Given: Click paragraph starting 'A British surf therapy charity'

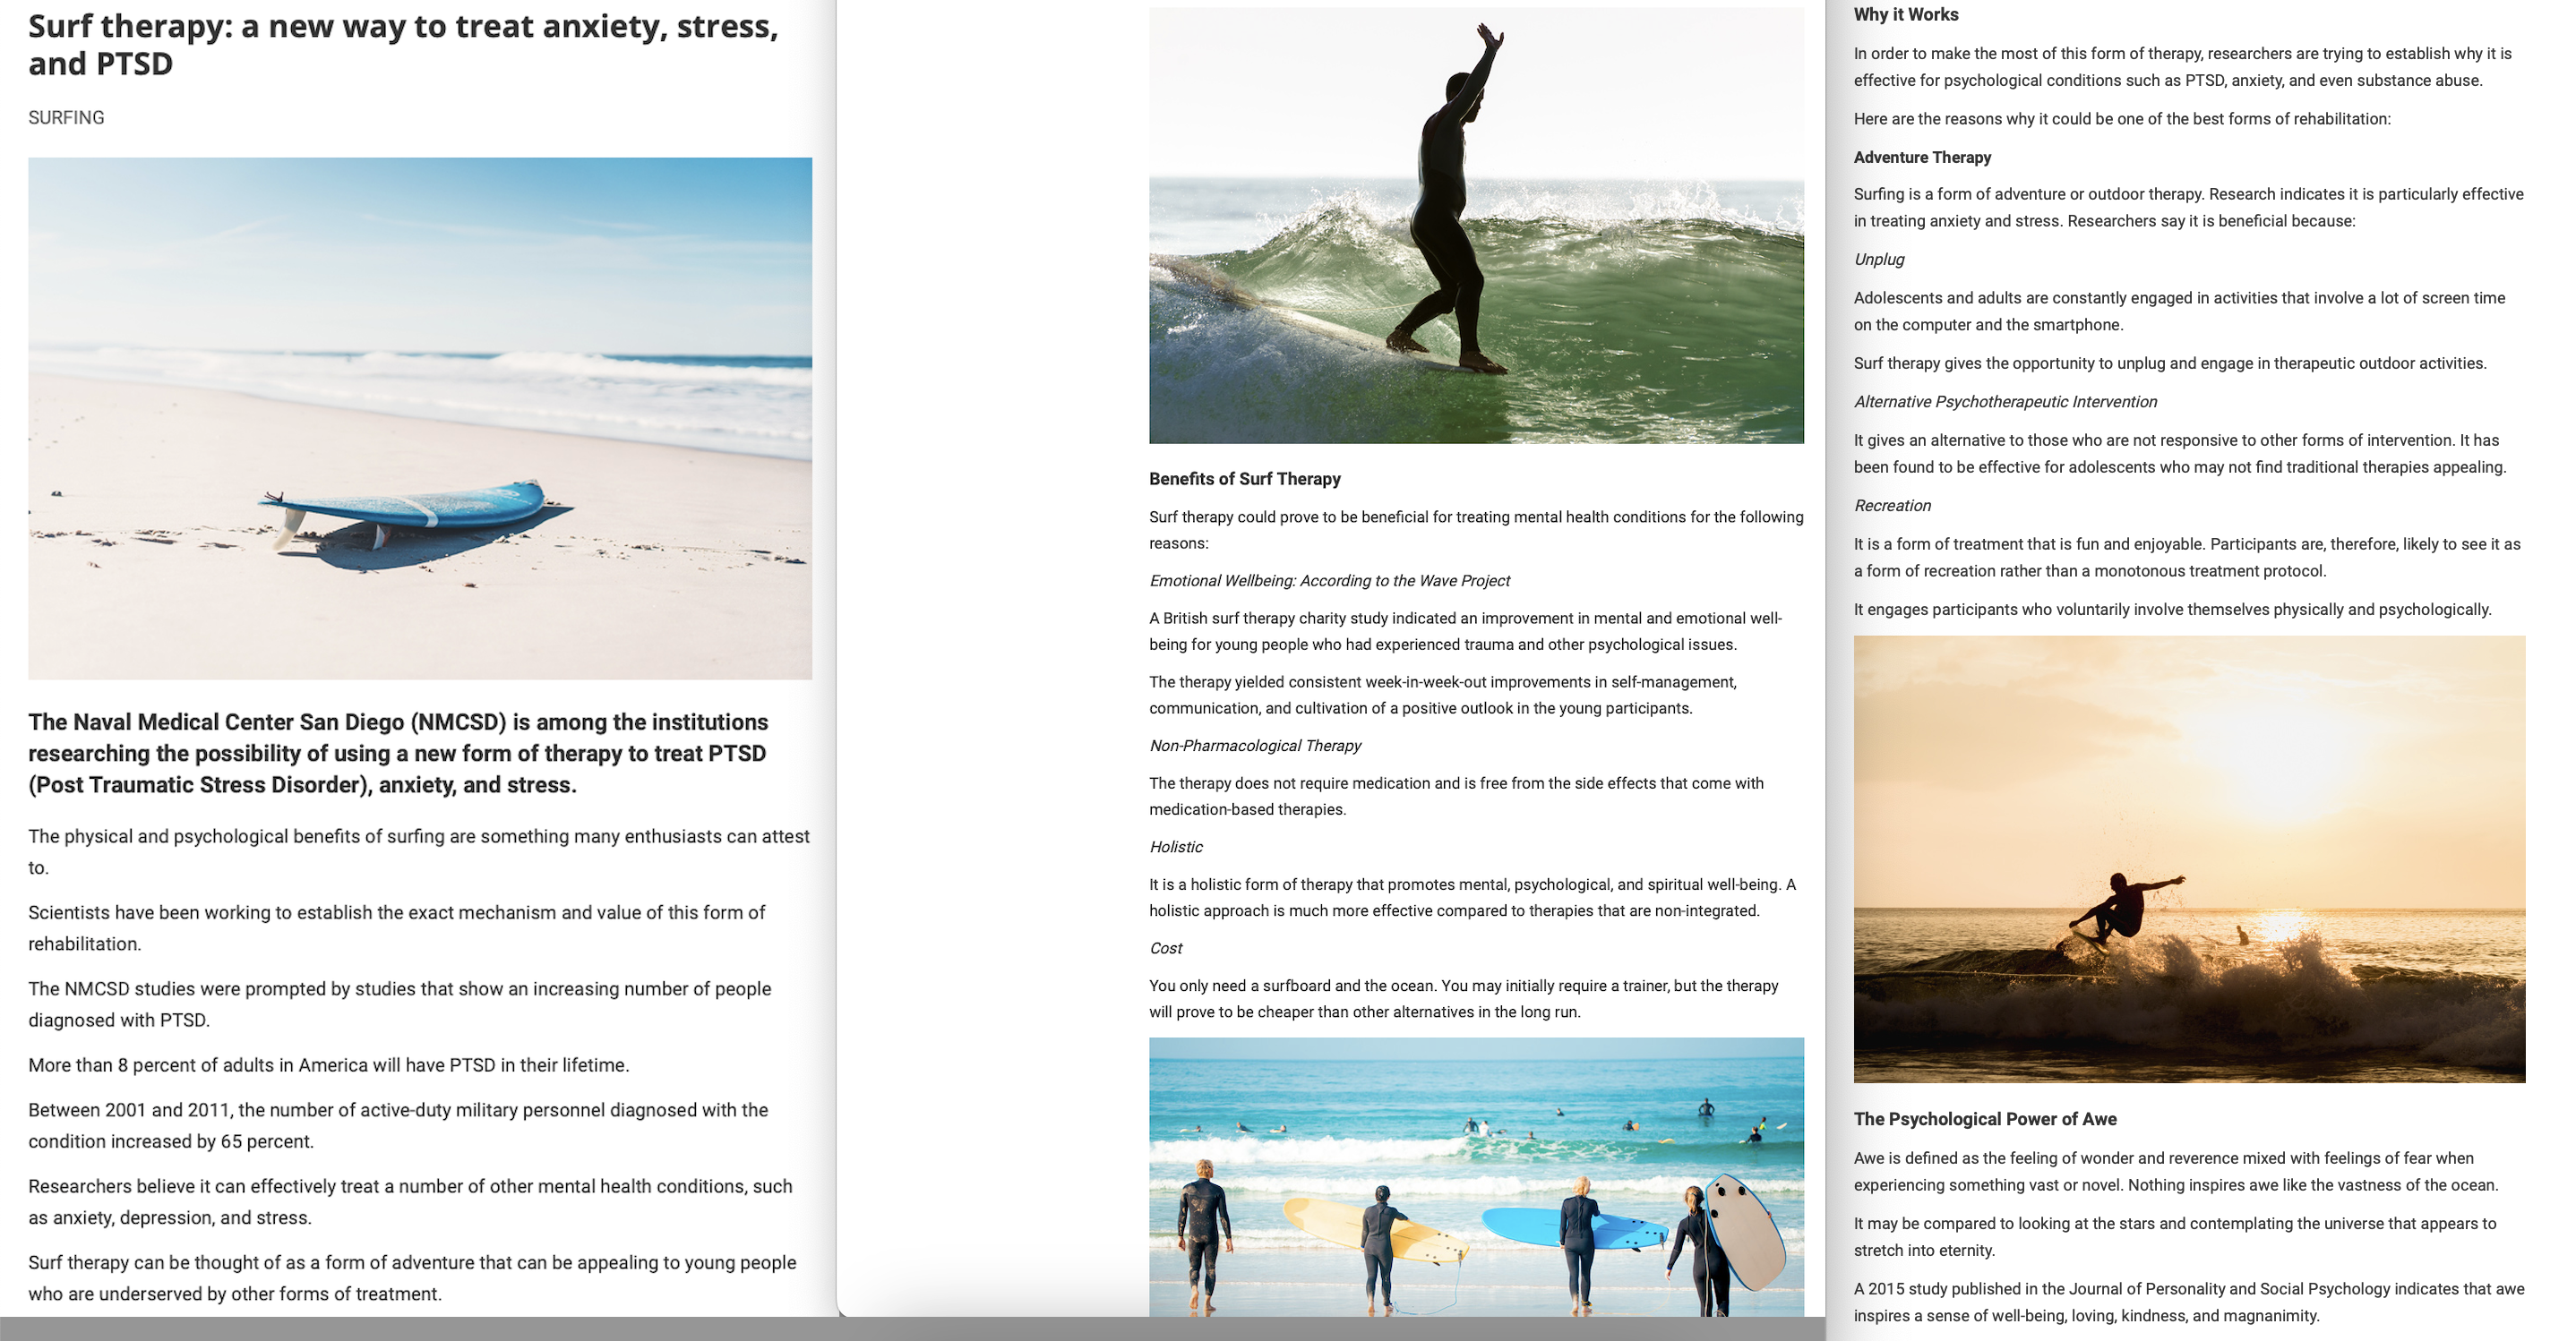Looking at the screenshot, I should pos(1465,631).
